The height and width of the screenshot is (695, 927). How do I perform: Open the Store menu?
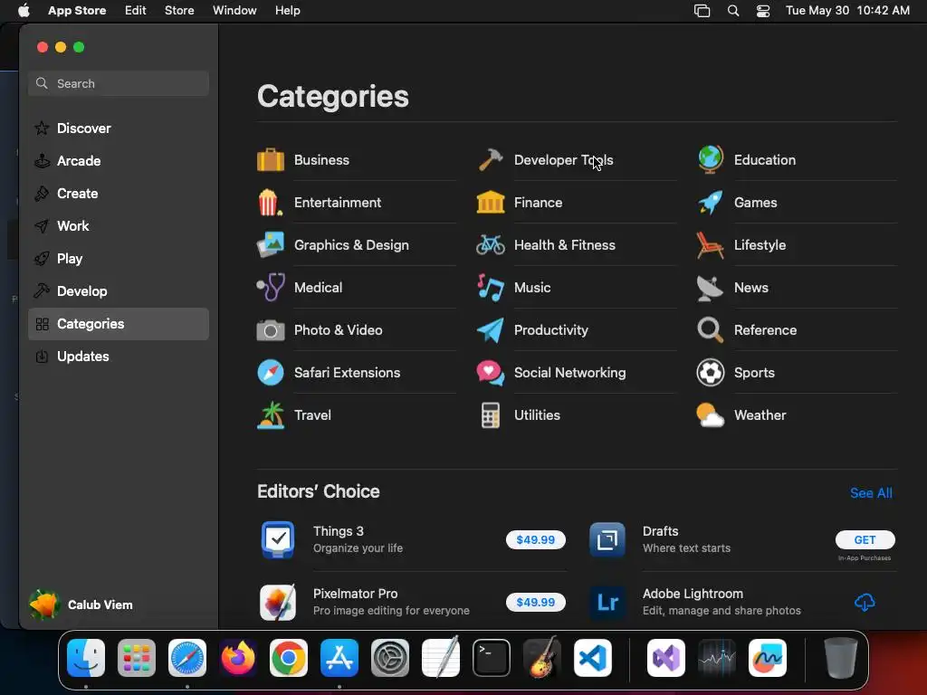pos(179,11)
